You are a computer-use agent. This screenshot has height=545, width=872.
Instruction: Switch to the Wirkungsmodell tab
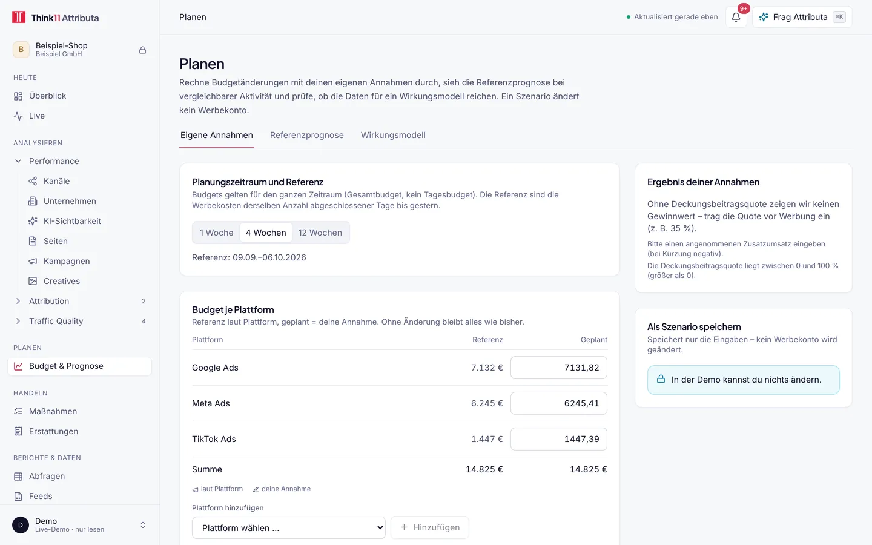pyautogui.click(x=393, y=135)
